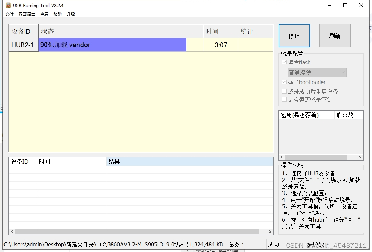The width and height of the screenshot is (372, 252).
Task: Click left arrow of key list scrollbar
Action: click(x=282, y=157)
